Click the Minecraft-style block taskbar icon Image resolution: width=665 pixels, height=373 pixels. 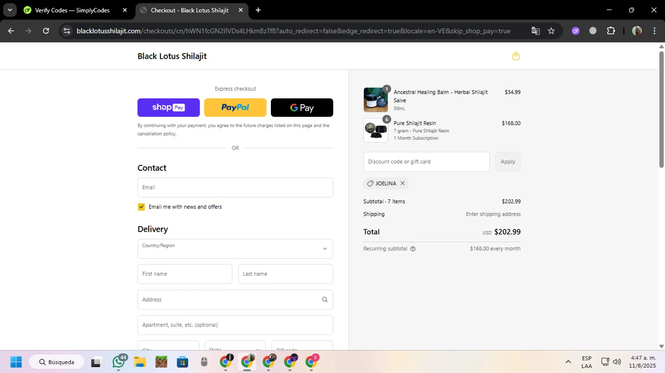point(161,362)
